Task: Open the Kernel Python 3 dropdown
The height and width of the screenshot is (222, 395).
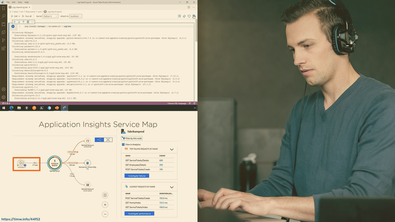Action: coord(50,16)
